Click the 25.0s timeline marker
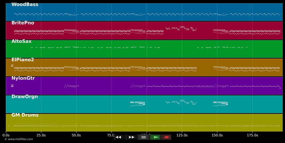The width and height of the screenshot is (285, 143). [41, 135]
